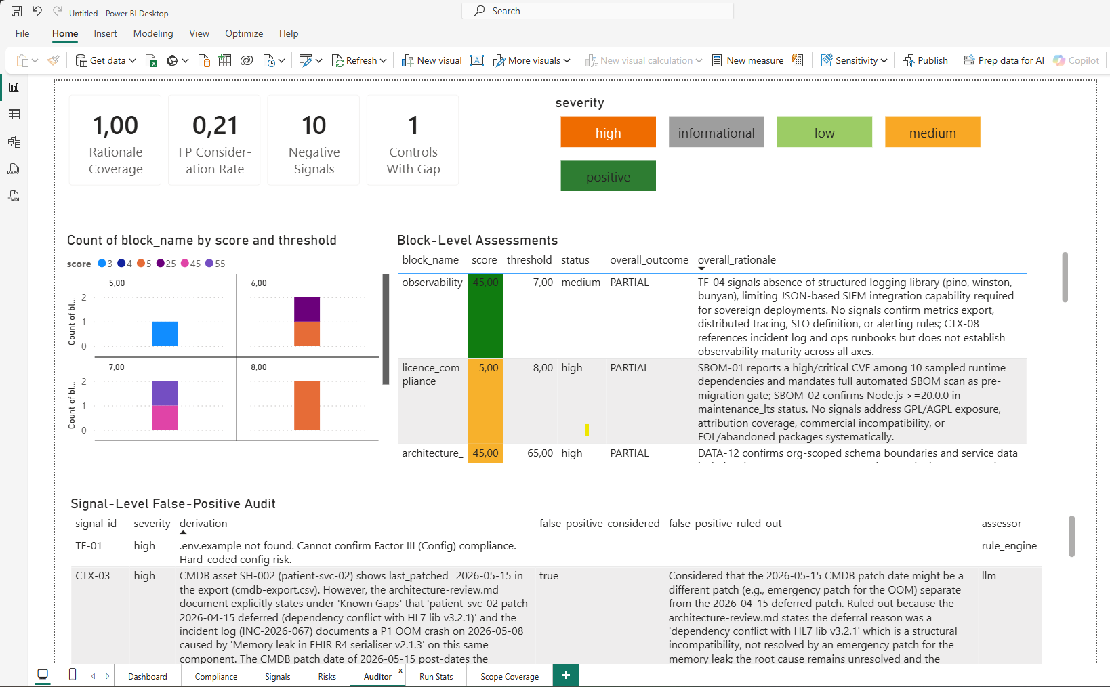This screenshot has height=687, width=1110.
Task: Switch to Table view in sidebar
Action: (14, 114)
